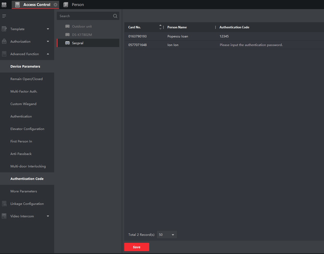Image resolution: width=324 pixels, height=254 pixels.
Task: Select the Outdoor unit device
Action: point(82,27)
